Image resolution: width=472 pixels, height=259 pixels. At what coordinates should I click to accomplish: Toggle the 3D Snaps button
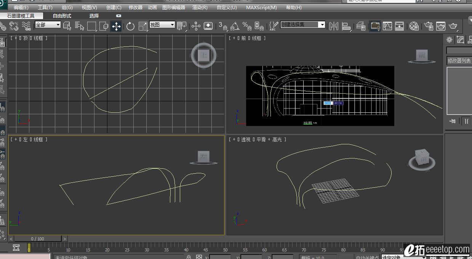(x=223, y=26)
